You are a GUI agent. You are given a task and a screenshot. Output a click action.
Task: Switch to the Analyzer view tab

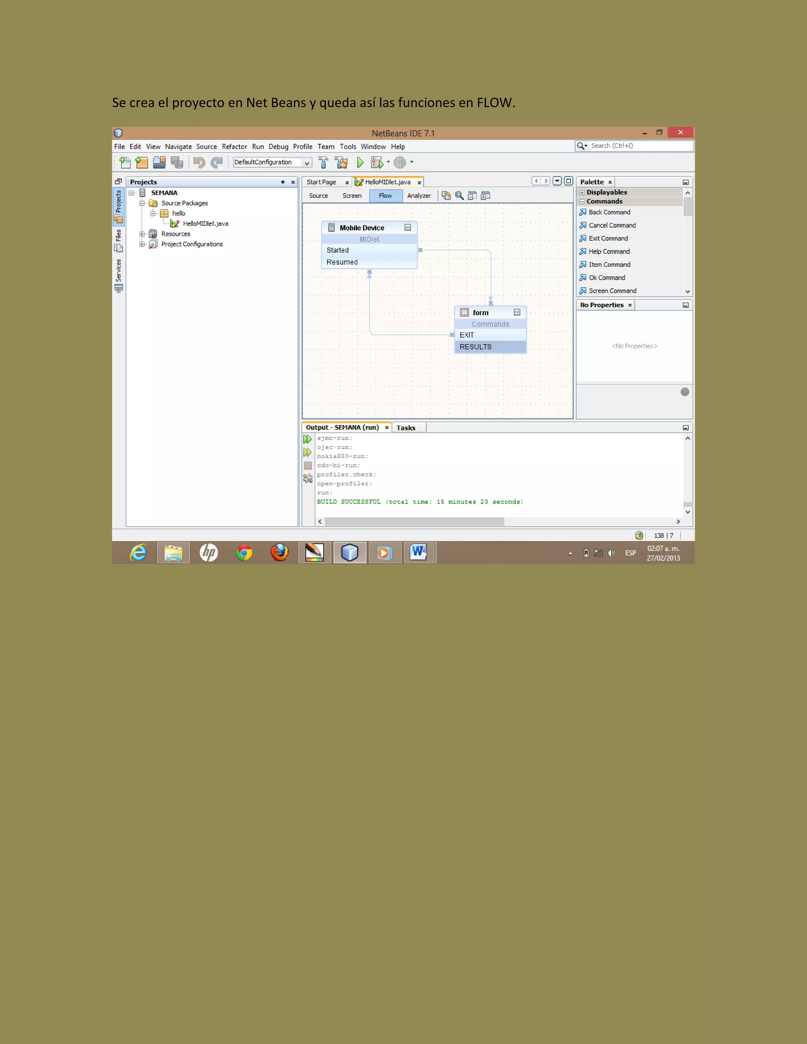(419, 196)
